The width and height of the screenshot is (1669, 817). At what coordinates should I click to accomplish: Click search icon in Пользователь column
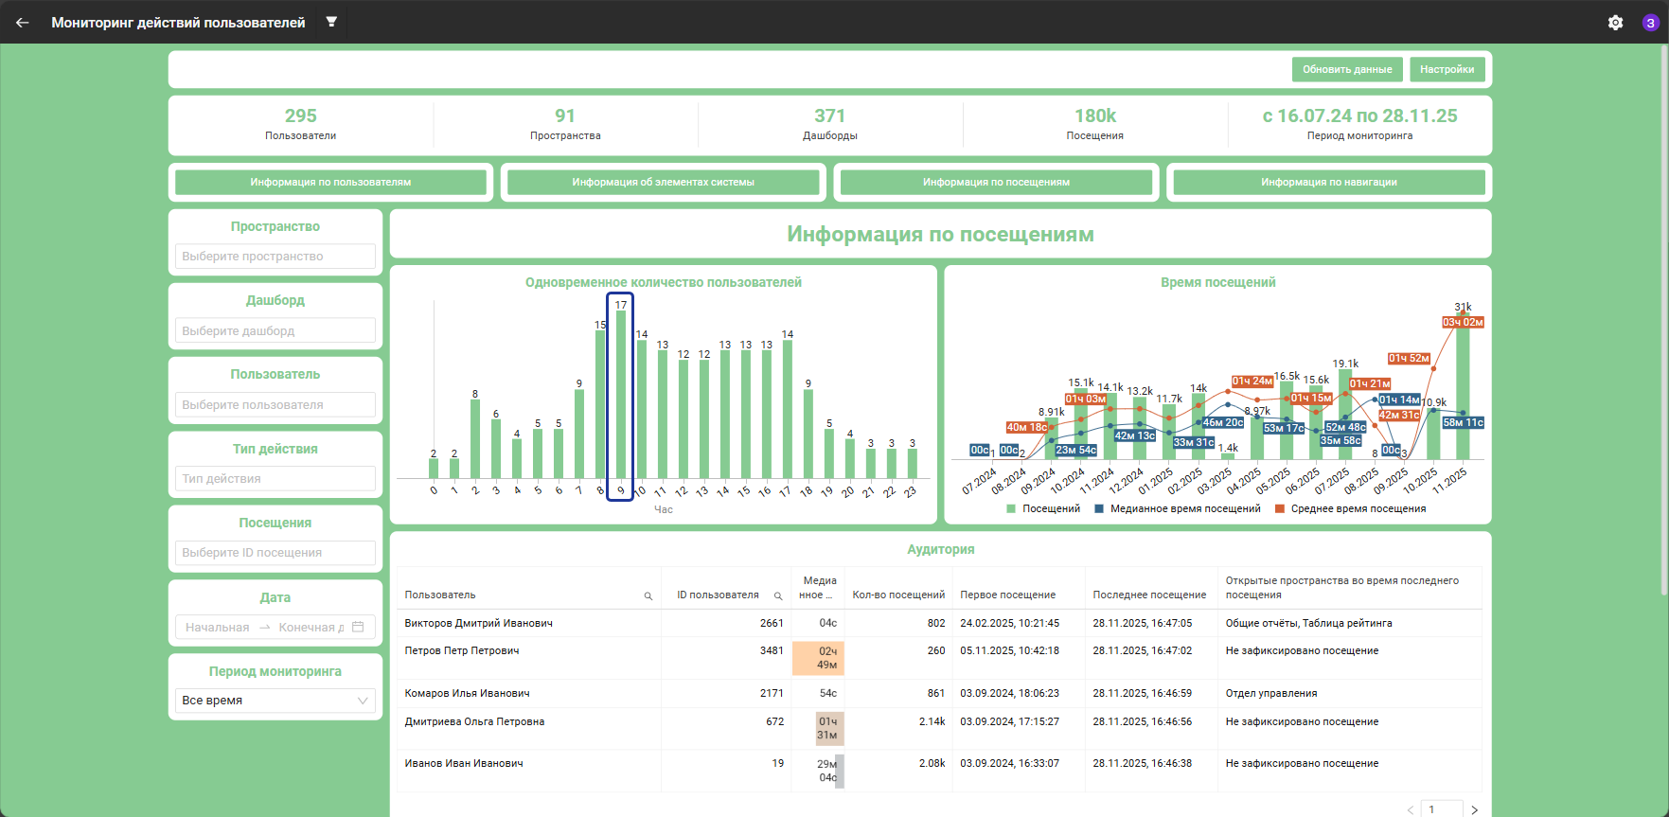pos(648,596)
